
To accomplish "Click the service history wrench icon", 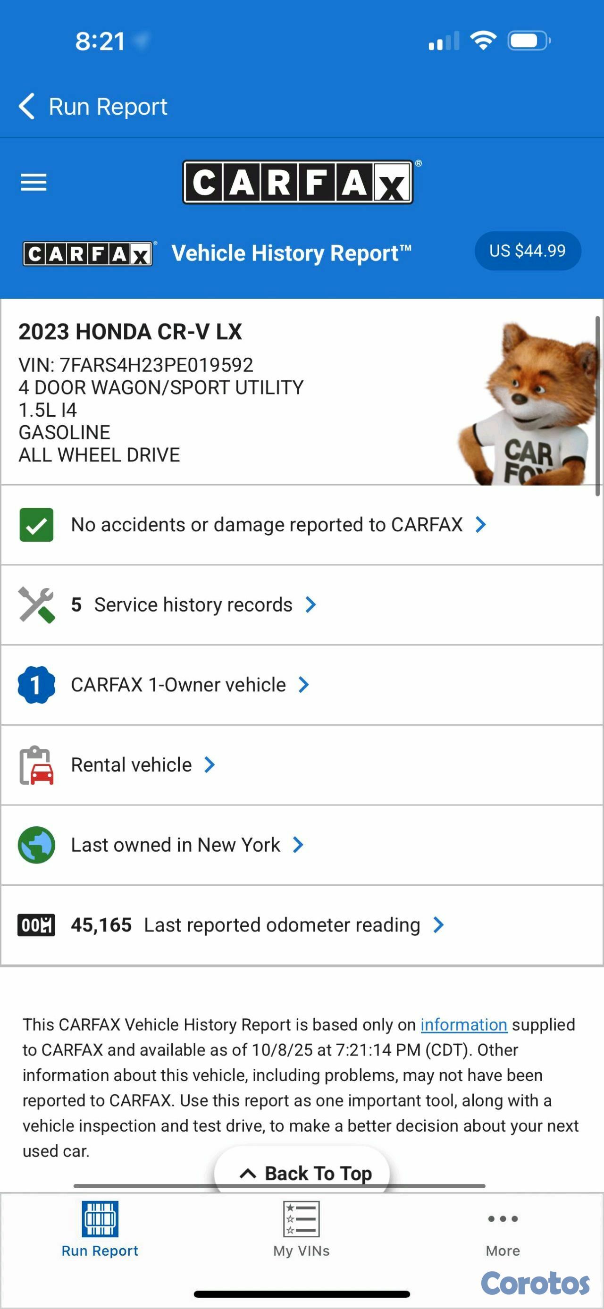I will coord(36,604).
